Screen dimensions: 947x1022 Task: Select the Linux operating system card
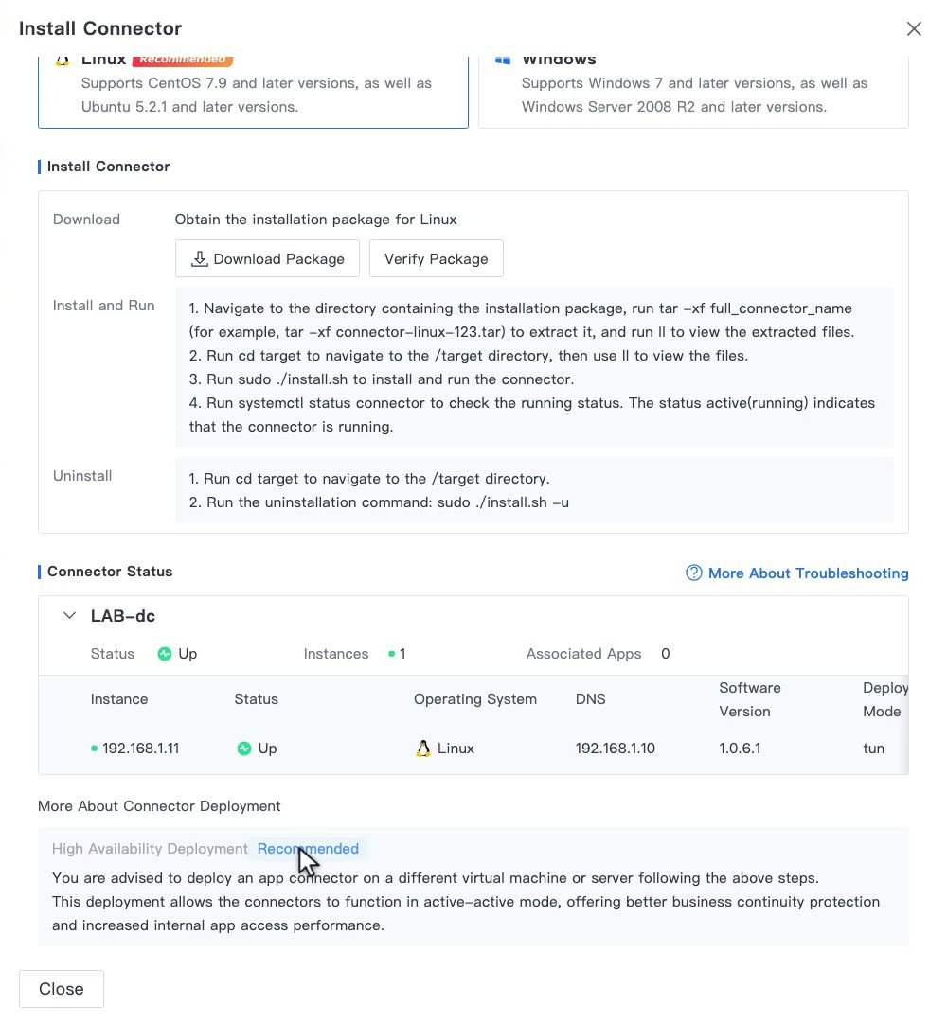tap(253, 92)
